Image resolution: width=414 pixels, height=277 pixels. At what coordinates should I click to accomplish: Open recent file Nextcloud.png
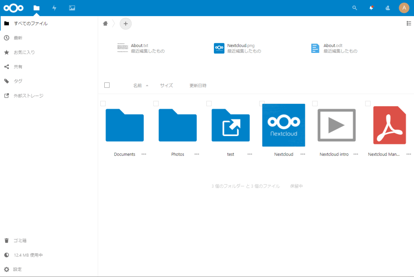(238, 48)
